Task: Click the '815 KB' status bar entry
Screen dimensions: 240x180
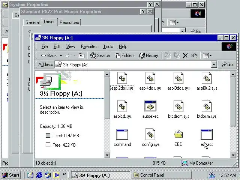Action: pyautogui.click(x=159, y=163)
